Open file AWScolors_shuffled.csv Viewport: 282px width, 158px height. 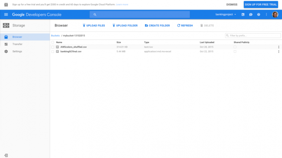74,47
